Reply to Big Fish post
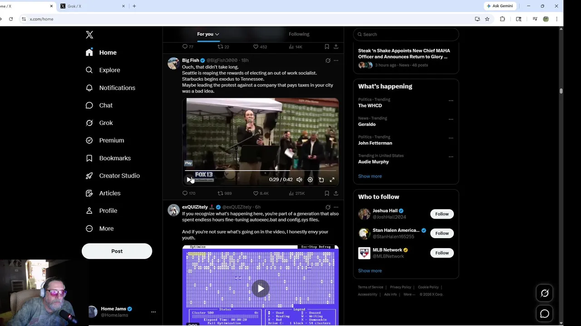This screenshot has width=581, height=326. 189,193
